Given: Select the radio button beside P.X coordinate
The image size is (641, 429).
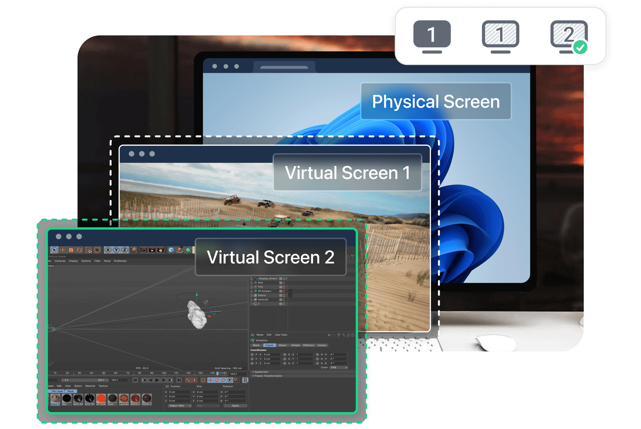Looking at the screenshot, I should [x=252, y=355].
